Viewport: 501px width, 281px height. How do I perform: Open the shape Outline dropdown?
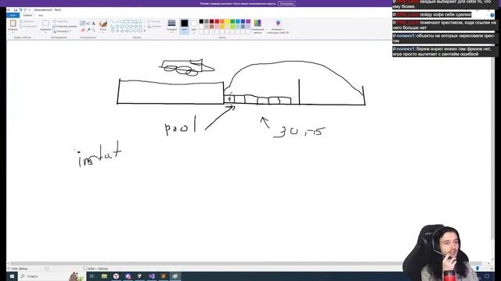click(153, 21)
